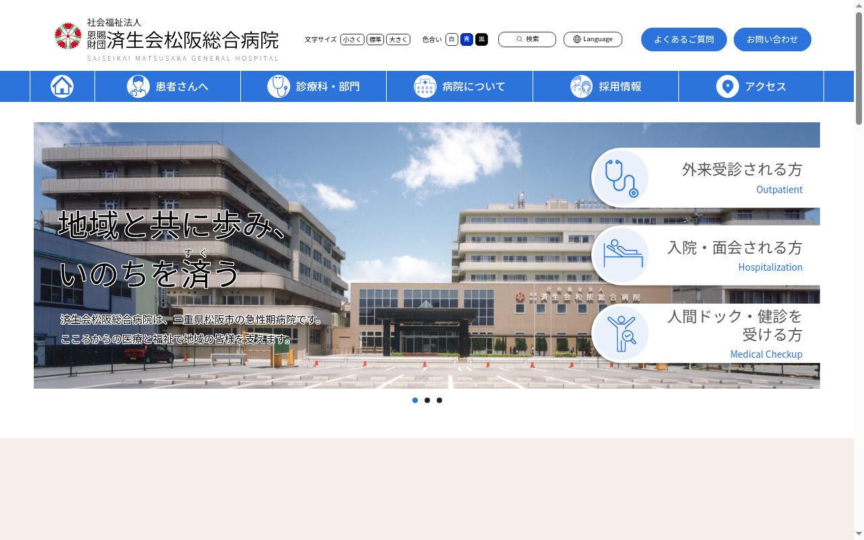
Task: Switch color scheme to 黒 (black)
Action: click(481, 39)
